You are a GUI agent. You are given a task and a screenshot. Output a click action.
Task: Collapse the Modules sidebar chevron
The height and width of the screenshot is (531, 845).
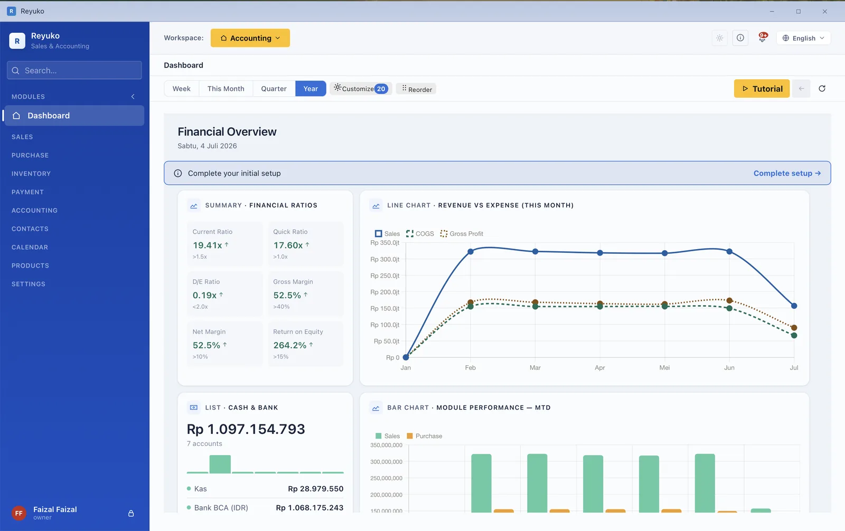pyautogui.click(x=133, y=97)
